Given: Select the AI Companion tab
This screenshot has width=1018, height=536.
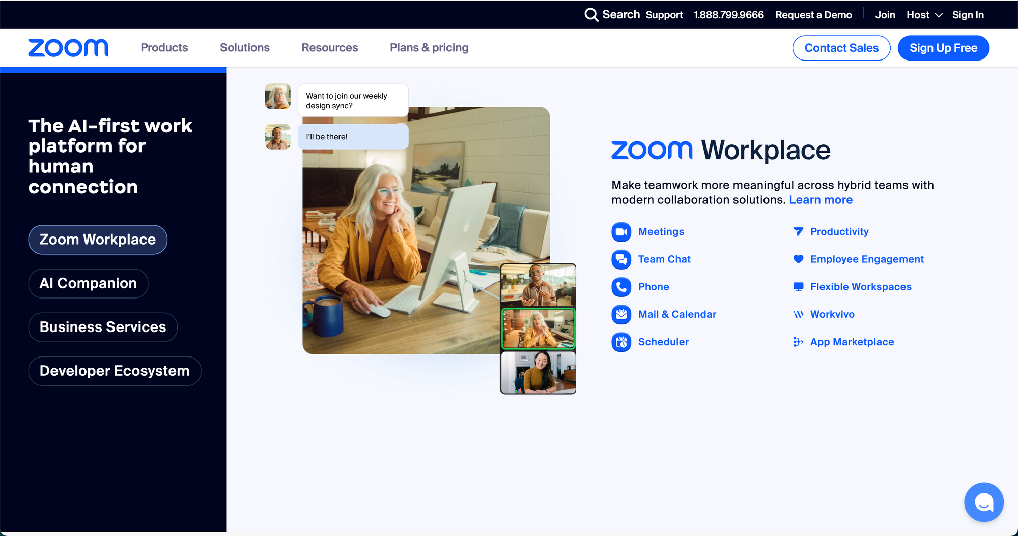Looking at the screenshot, I should point(88,283).
